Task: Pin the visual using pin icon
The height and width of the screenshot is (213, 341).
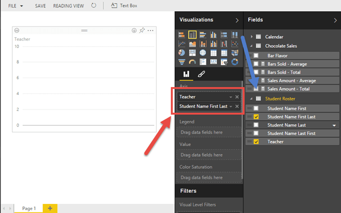Action: [x=142, y=31]
